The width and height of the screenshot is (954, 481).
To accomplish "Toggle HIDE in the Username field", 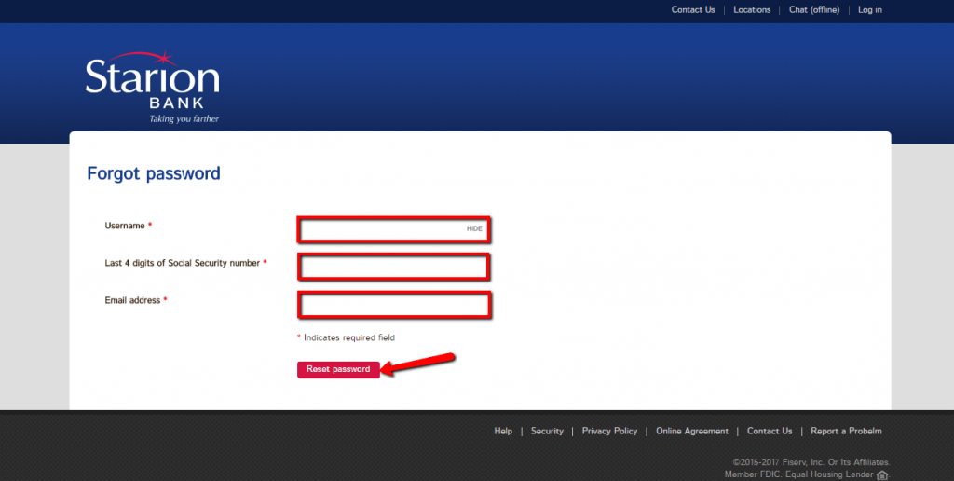I will (x=474, y=229).
